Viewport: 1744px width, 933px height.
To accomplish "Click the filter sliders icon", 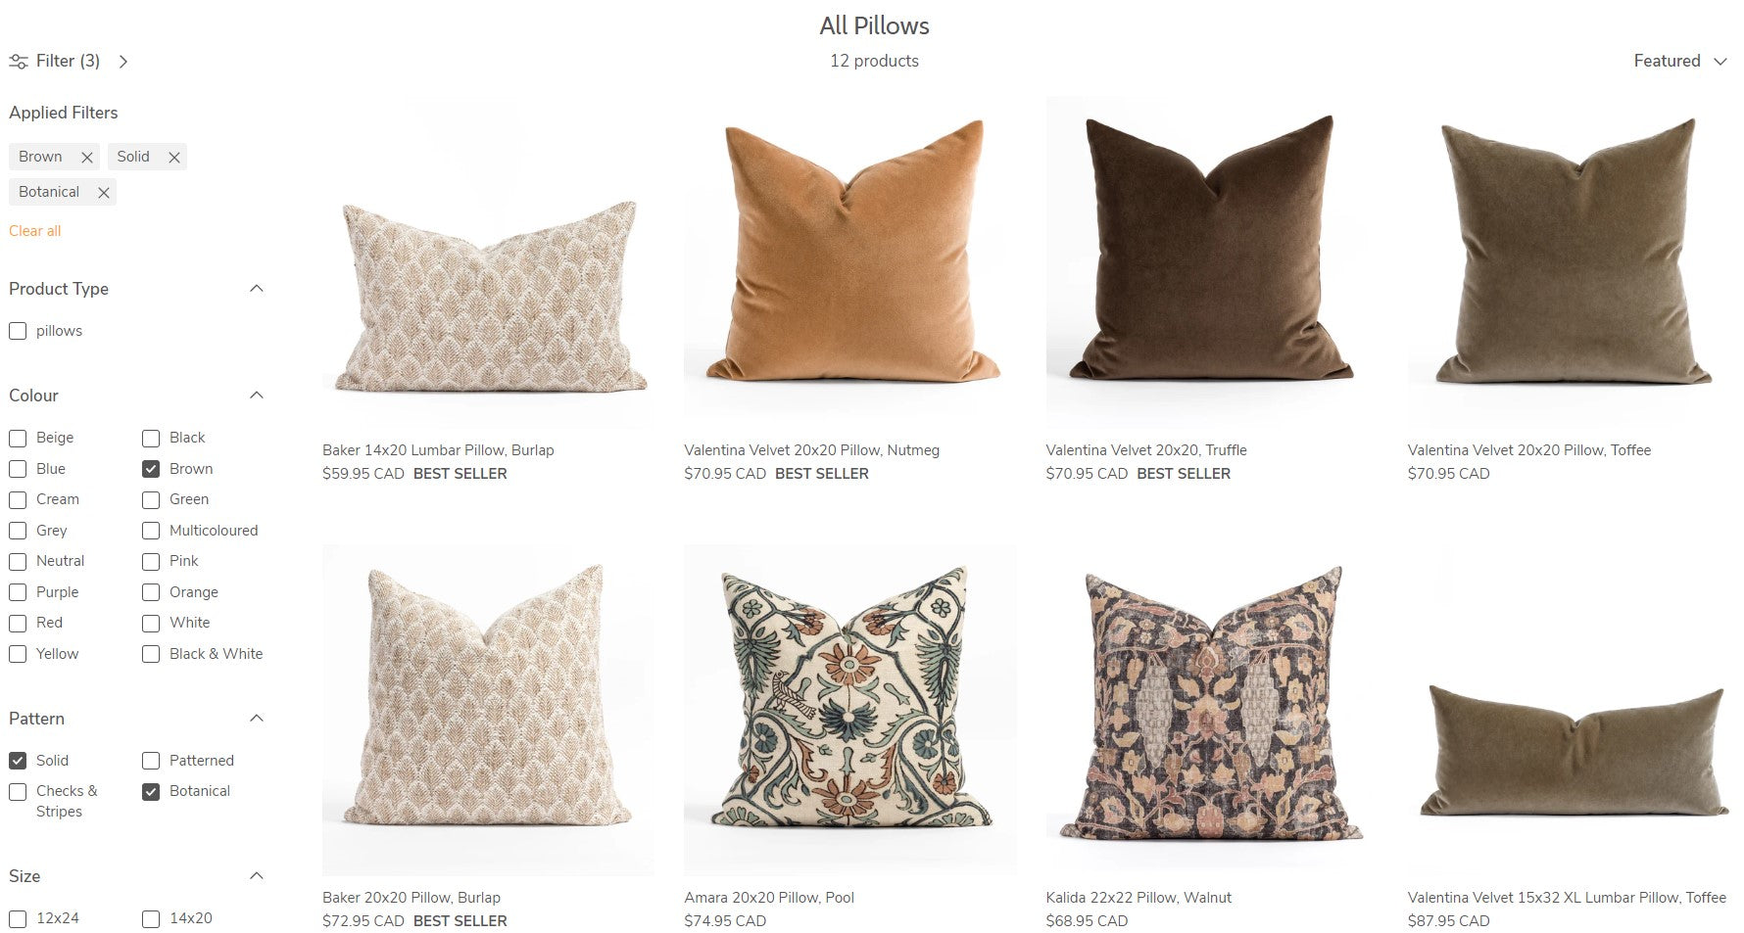I will tap(19, 62).
